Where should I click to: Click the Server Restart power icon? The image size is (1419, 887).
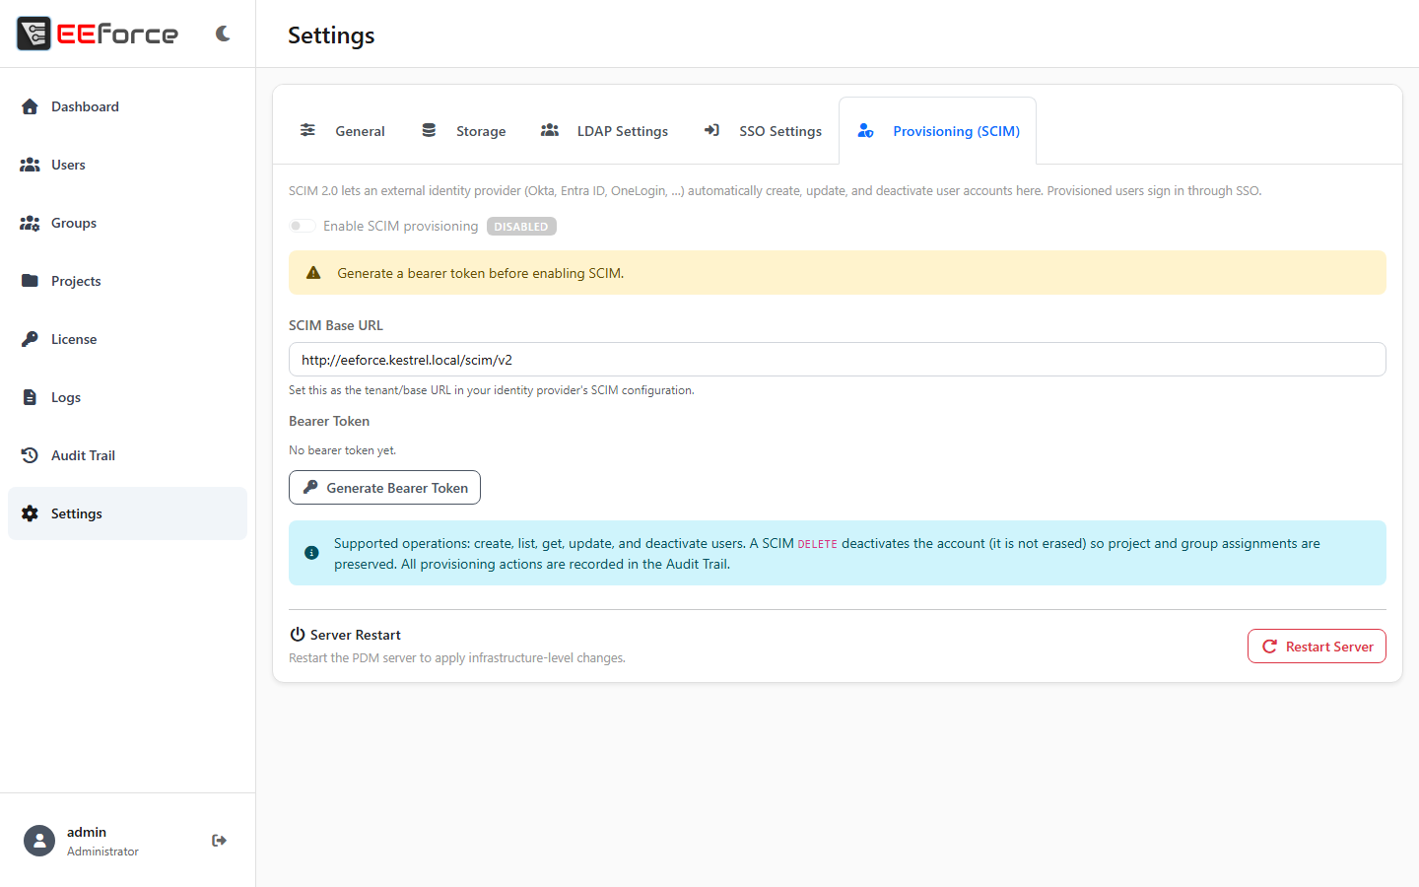[x=297, y=635]
